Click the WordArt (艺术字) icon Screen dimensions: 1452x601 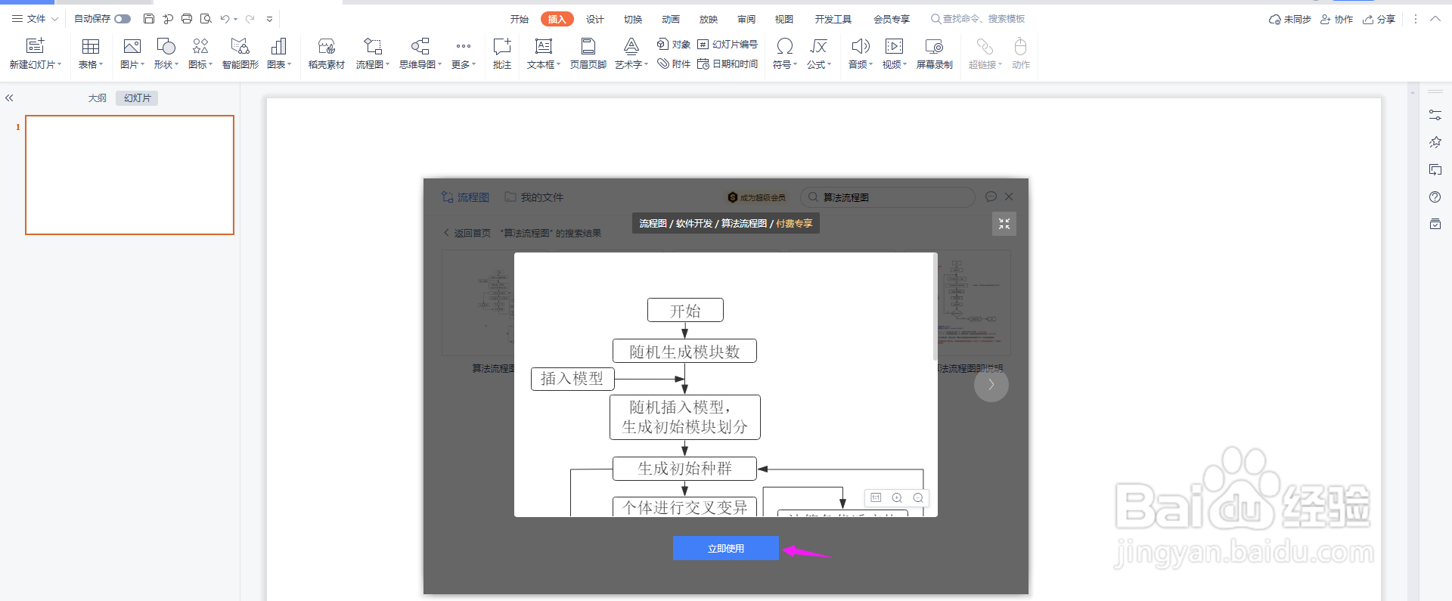[631, 46]
